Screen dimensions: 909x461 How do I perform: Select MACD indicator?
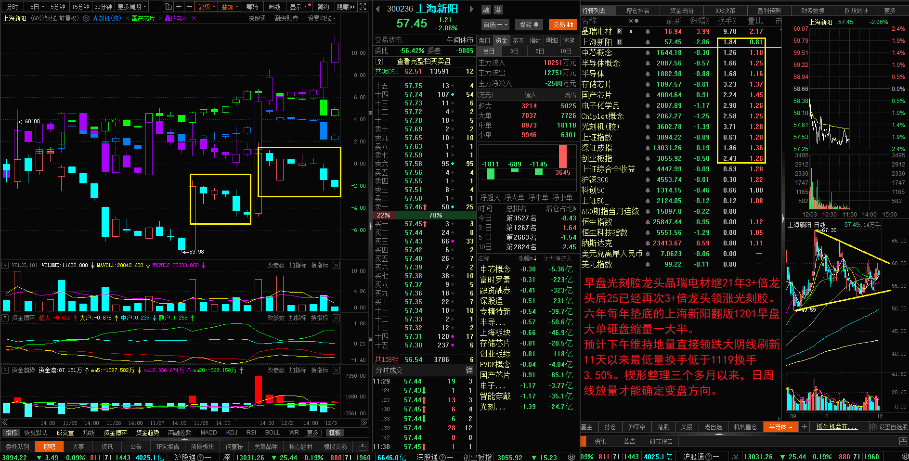(208, 433)
